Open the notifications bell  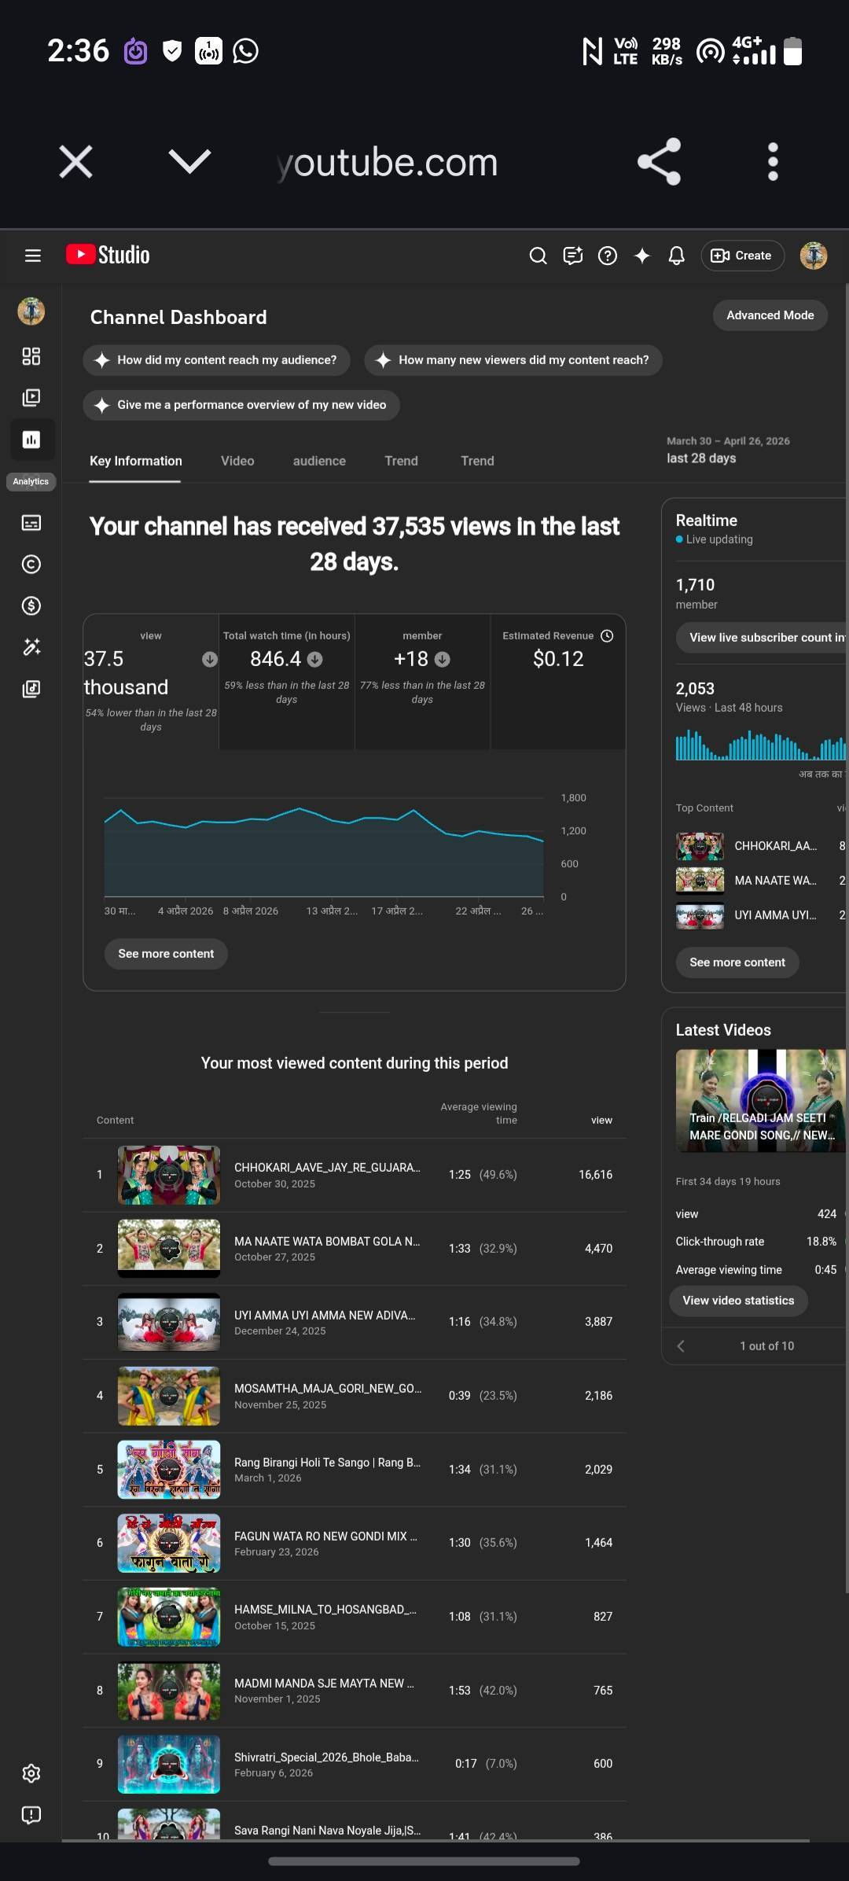click(x=676, y=256)
